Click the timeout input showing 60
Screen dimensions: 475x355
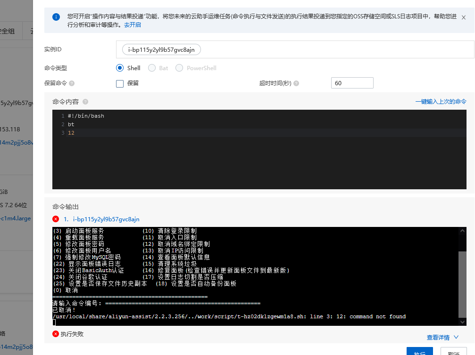(x=352, y=82)
